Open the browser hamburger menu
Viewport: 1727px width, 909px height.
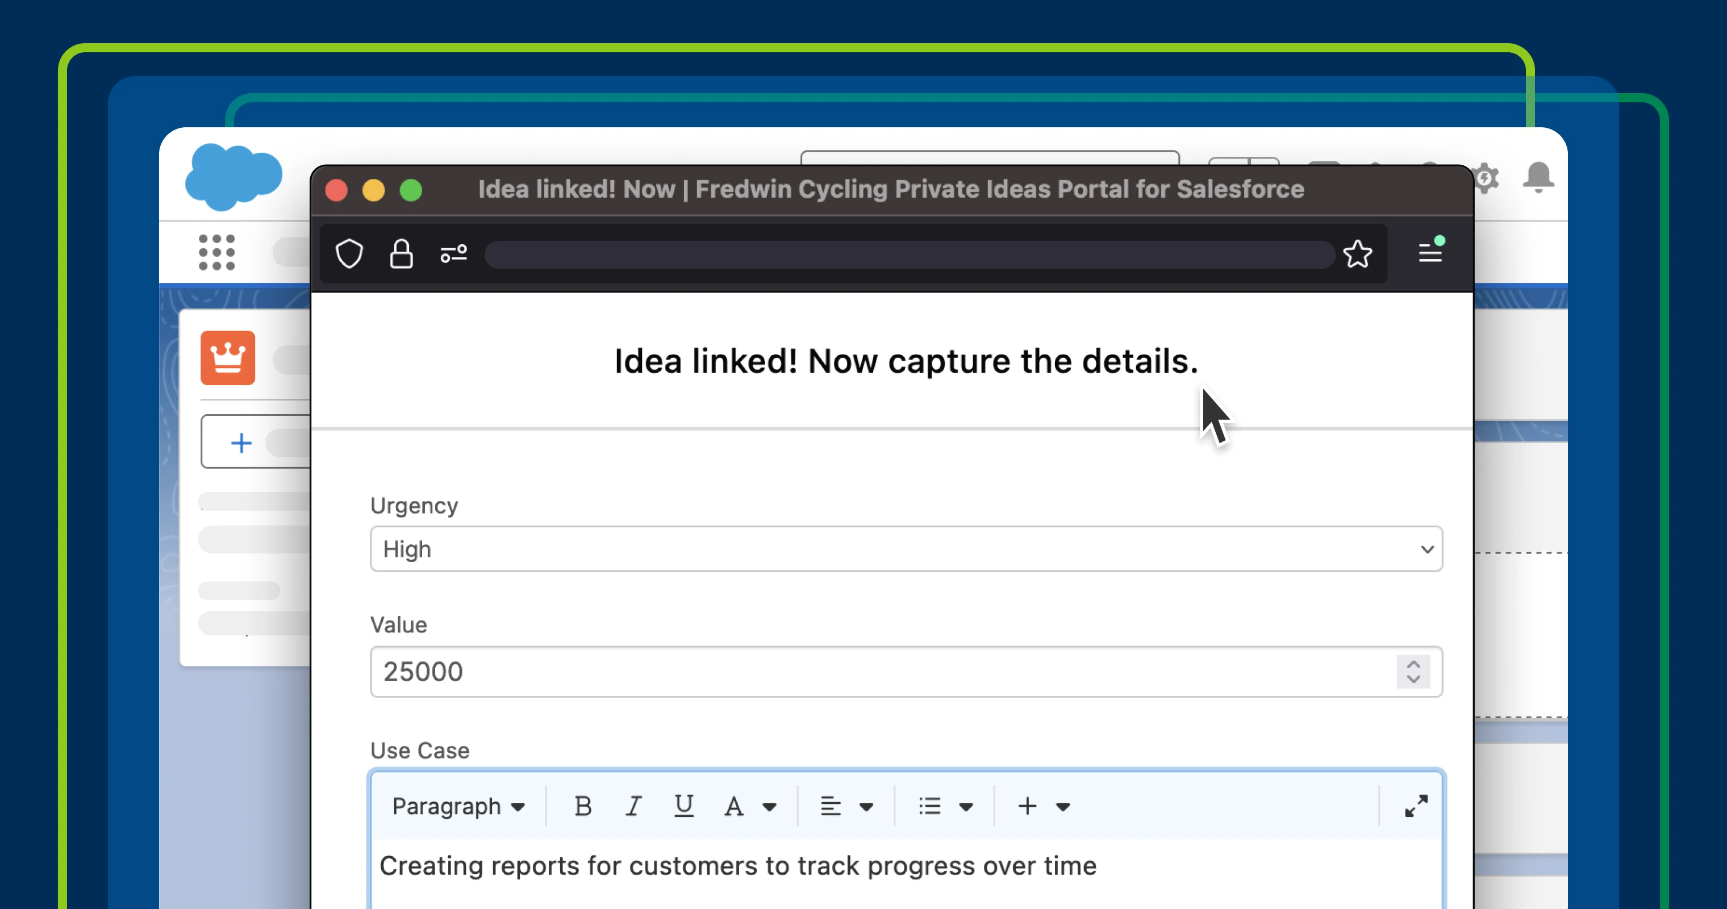tap(1430, 253)
